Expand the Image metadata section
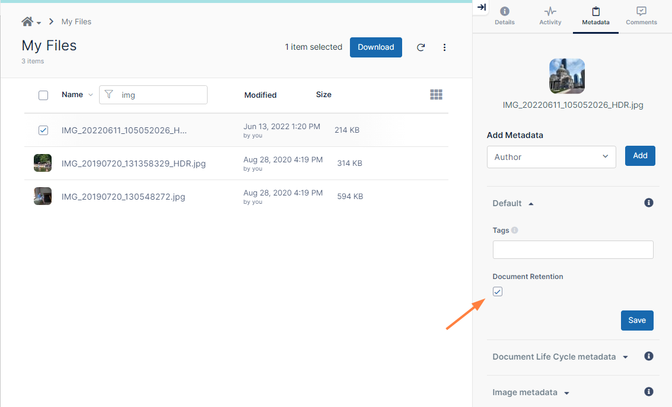Screen dimensions: 672x407 click(x=530, y=392)
